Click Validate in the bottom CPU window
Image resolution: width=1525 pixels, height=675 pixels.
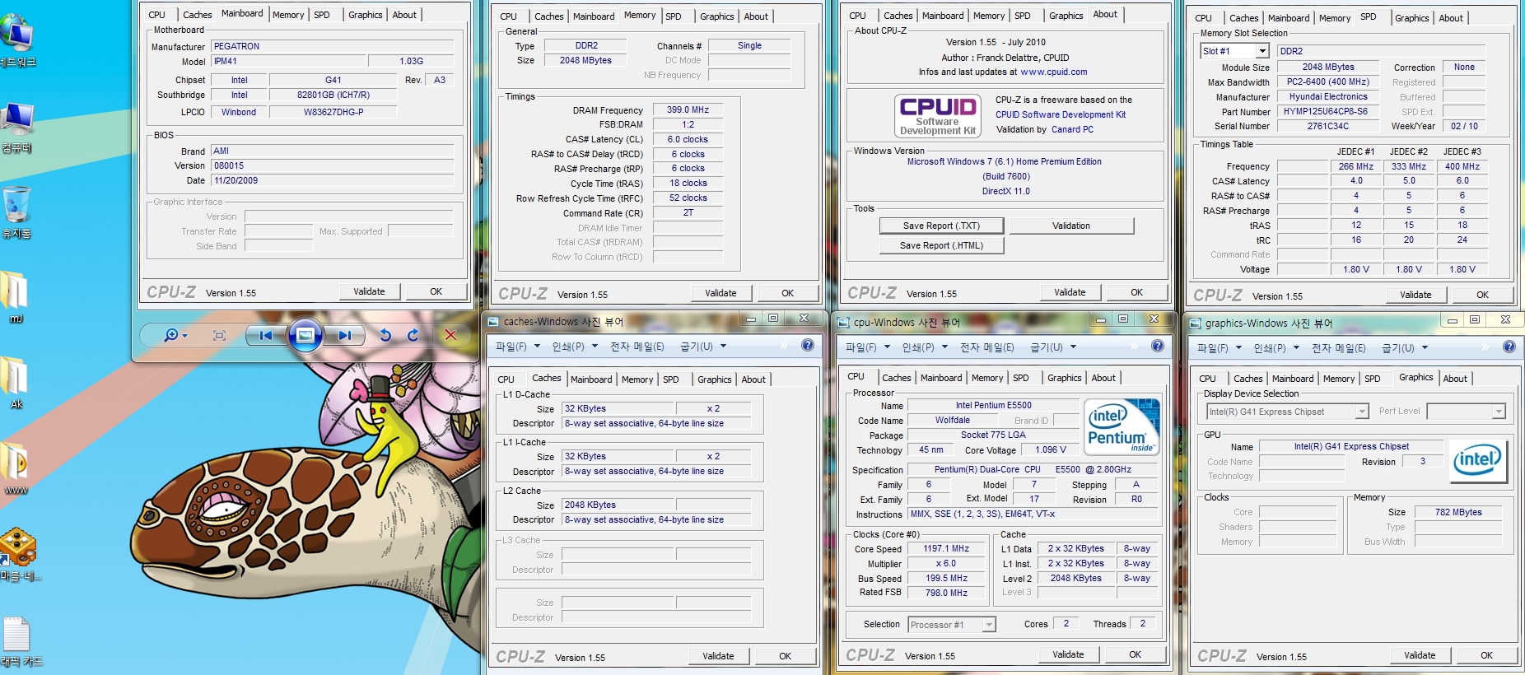coord(1068,654)
